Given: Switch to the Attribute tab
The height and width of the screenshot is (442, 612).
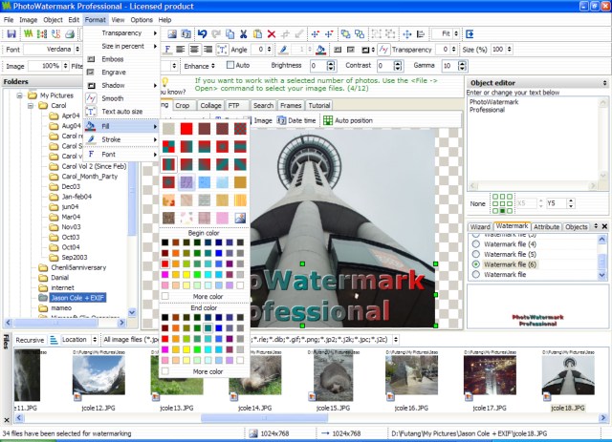Looking at the screenshot, I should point(546,226).
